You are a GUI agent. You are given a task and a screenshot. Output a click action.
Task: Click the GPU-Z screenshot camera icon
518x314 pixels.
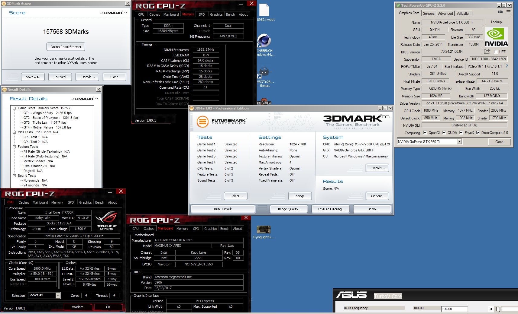[x=500, y=12]
